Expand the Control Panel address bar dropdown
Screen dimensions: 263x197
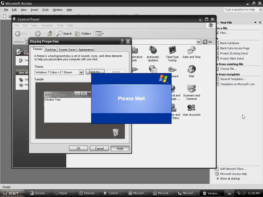pos(199,42)
